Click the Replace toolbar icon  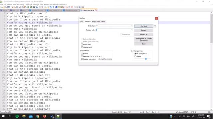37,7
